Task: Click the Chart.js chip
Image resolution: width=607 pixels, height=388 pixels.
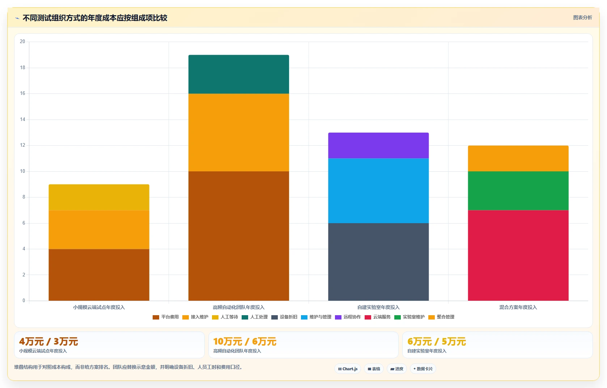Action: point(348,369)
